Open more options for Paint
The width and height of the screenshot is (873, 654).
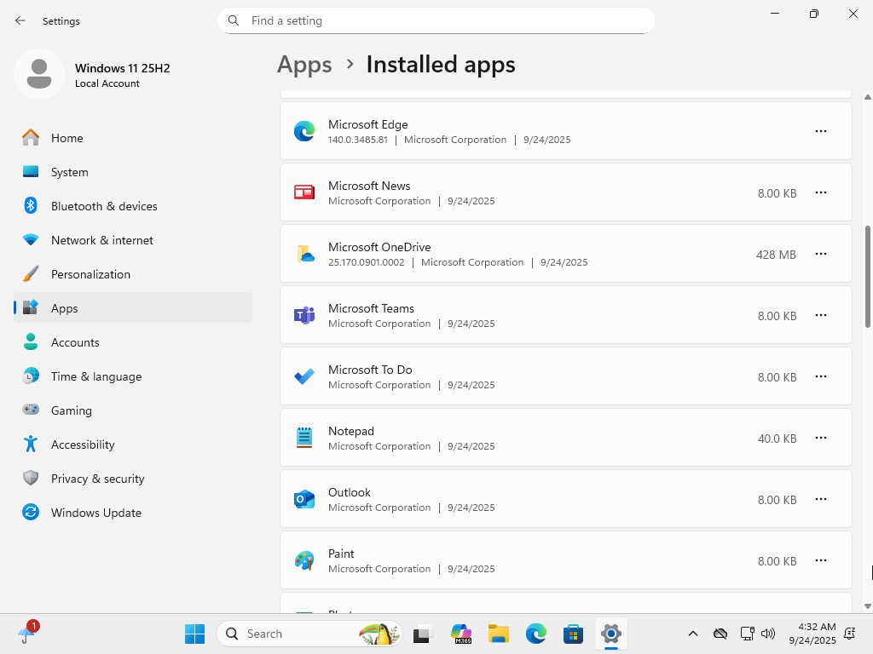(x=821, y=560)
